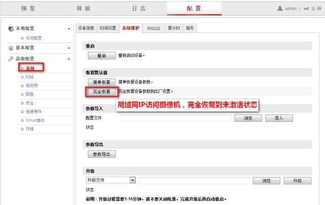Click the 本地配置 monitor icon in sidebar
The width and height of the screenshot is (325, 205).
tap(11, 29)
